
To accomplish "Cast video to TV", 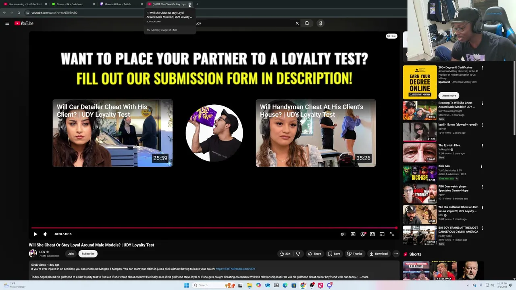I will [382, 234].
